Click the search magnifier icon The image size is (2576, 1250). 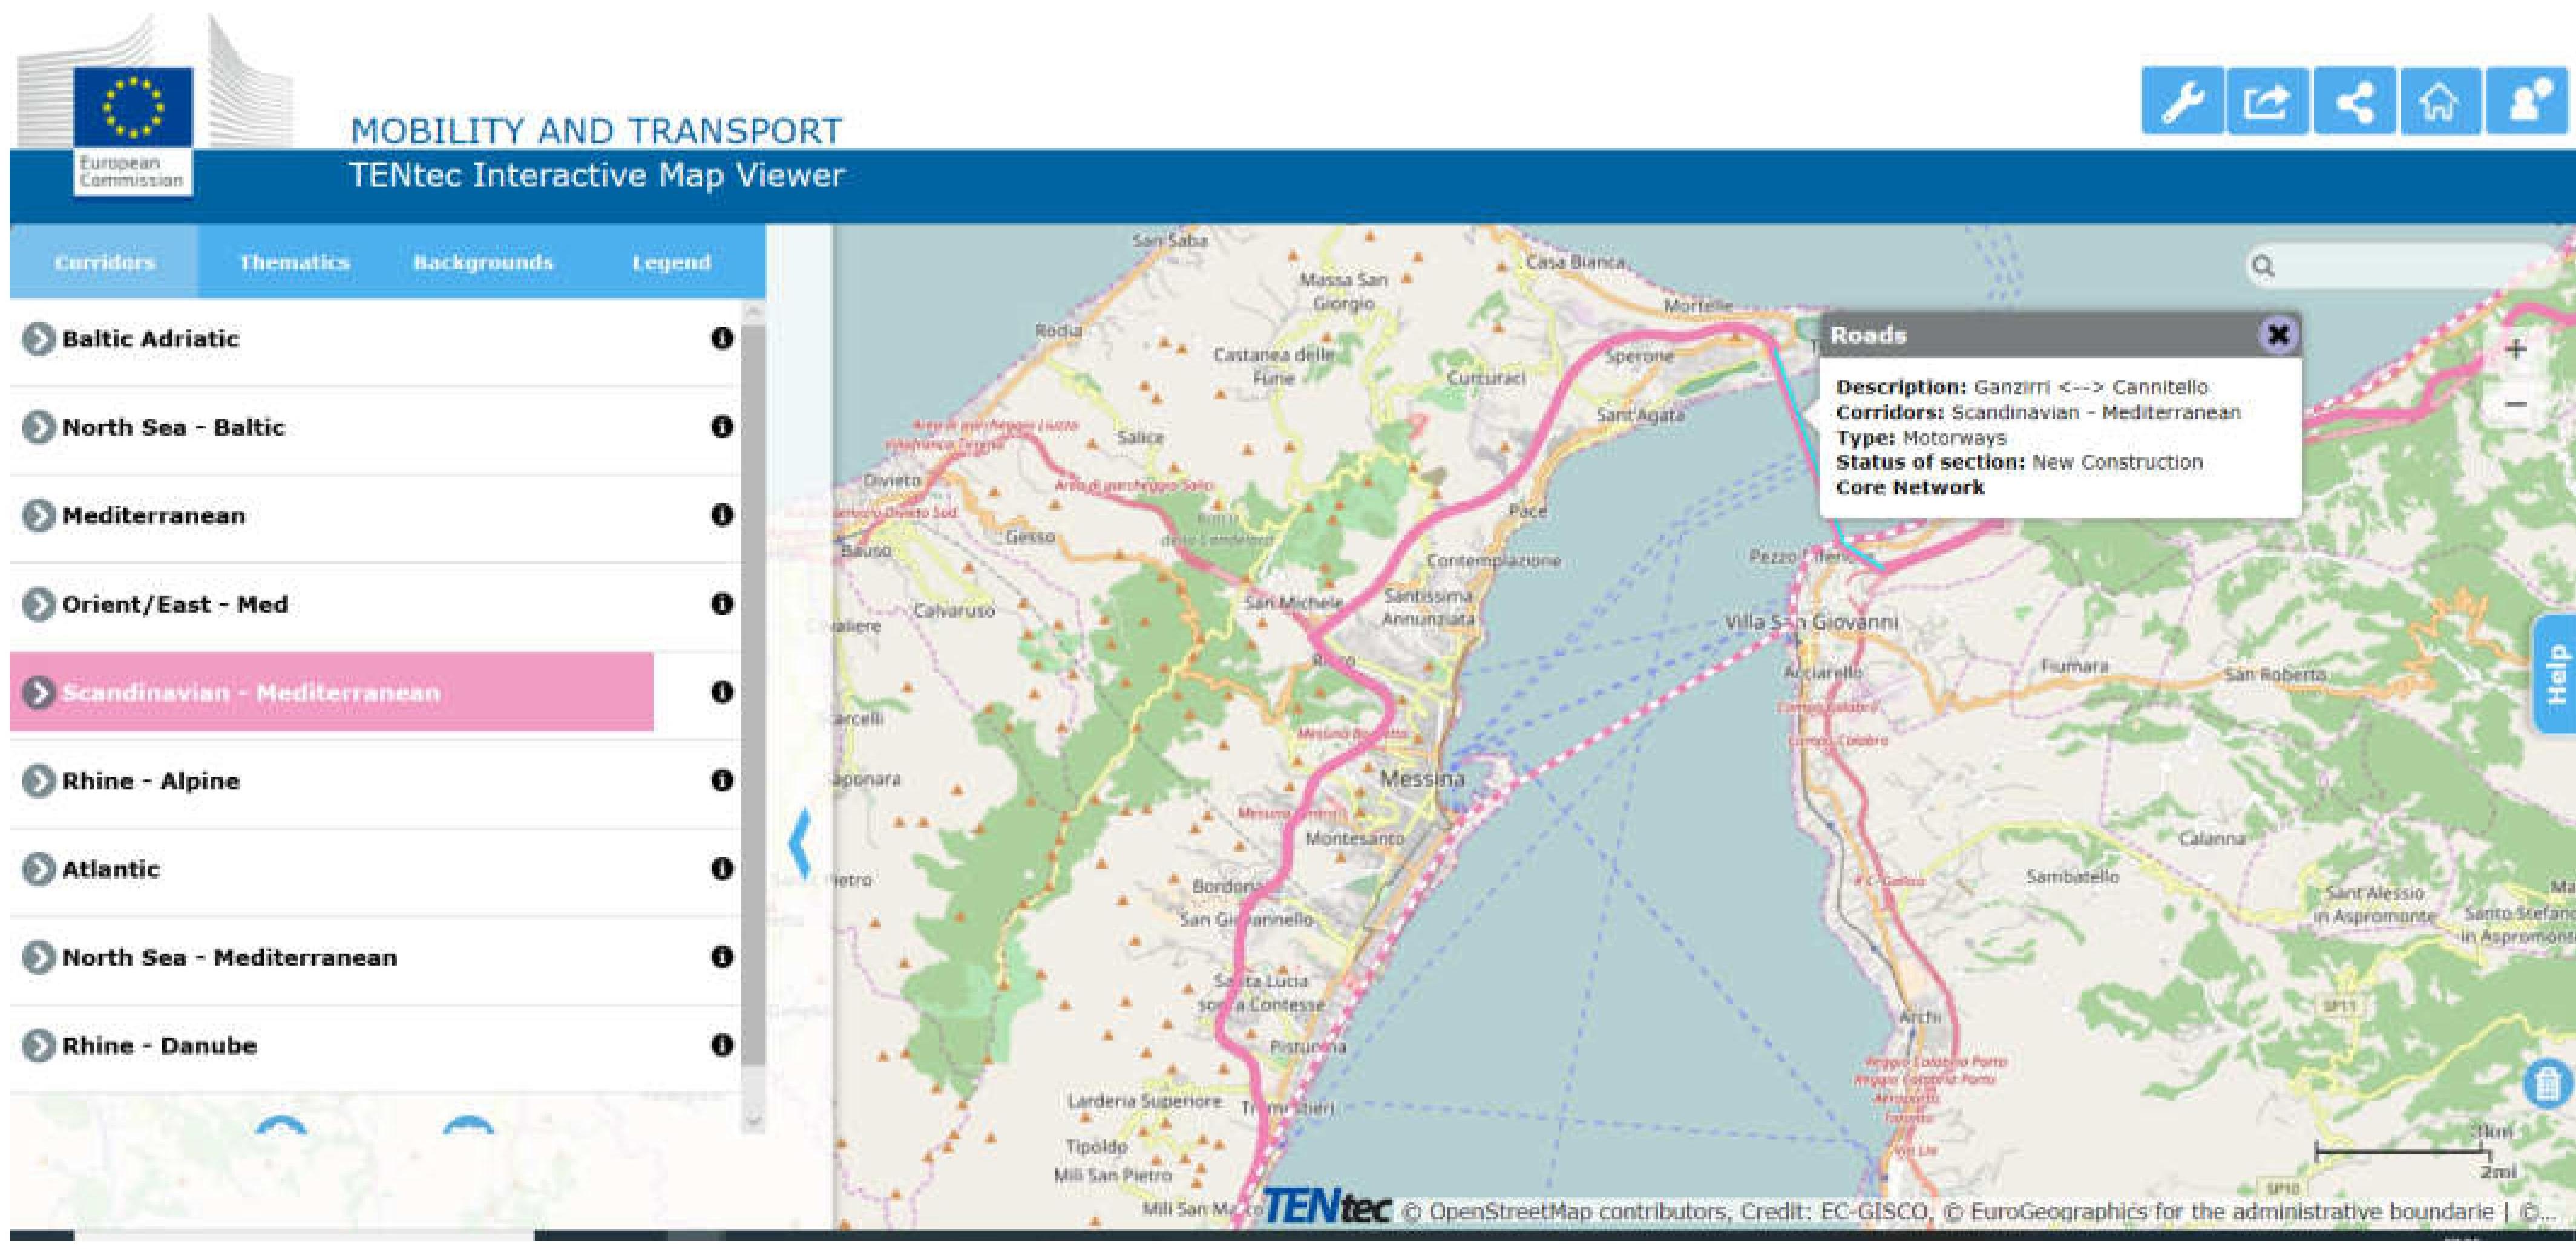2263,266
